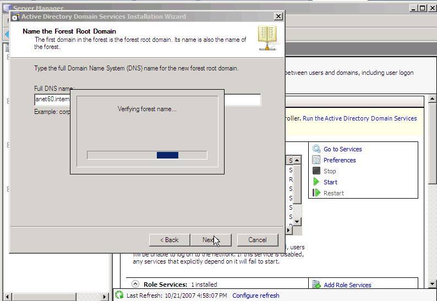Viewport: 437px width, 301px height.
Task: Click the wizard title bar icon
Action: coord(15,17)
